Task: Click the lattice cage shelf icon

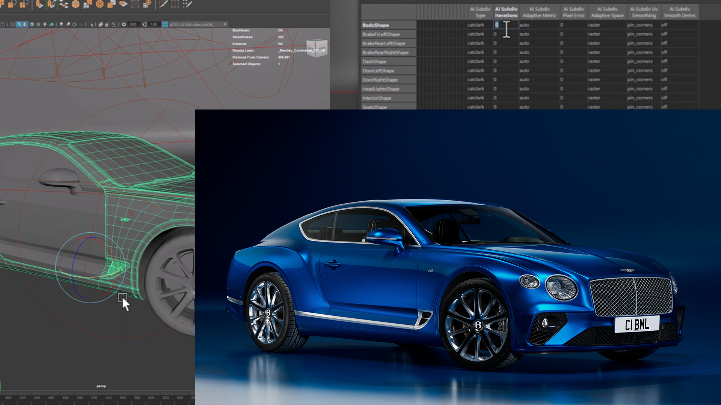Action: pyautogui.click(x=135, y=4)
